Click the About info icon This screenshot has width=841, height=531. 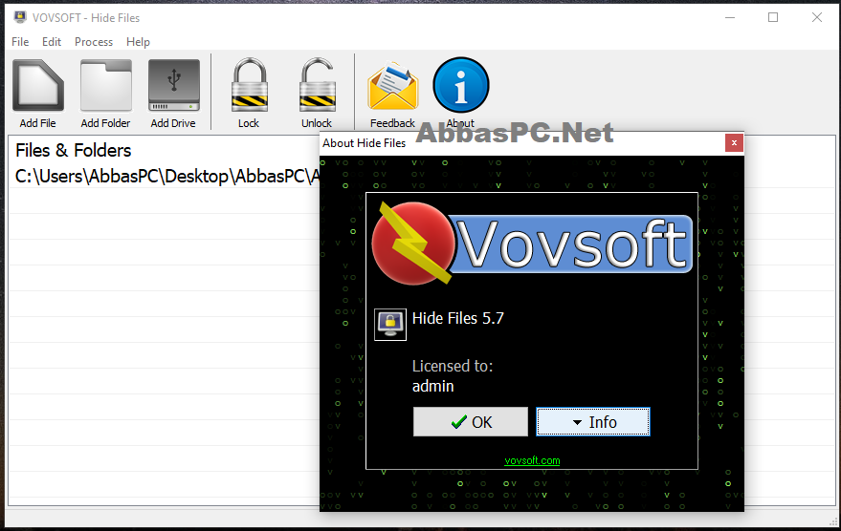point(461,85)
